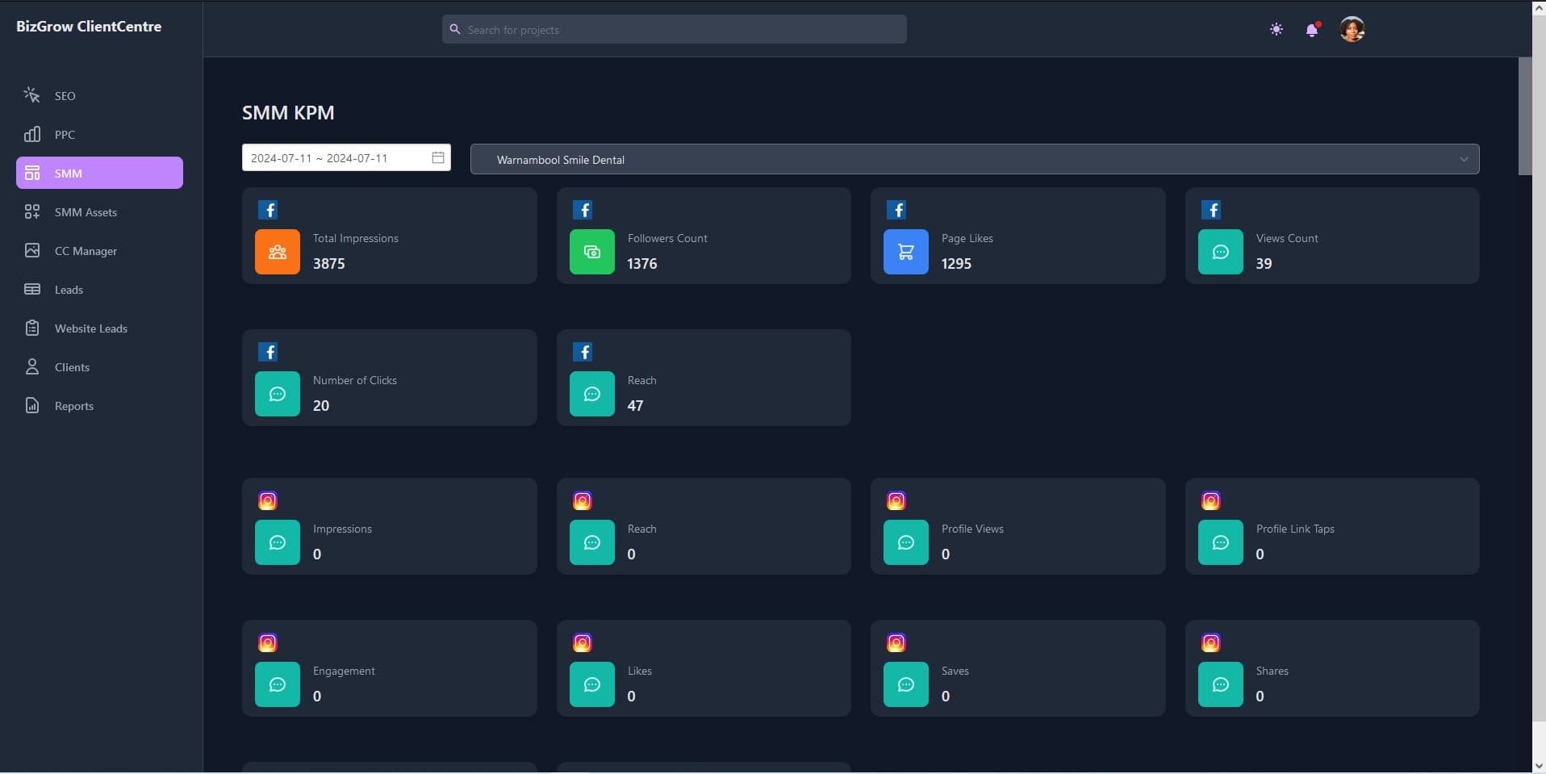The image size is (1546, 774).
Task: Click the Number of Clicks chat icon
Action: [278, 394]
